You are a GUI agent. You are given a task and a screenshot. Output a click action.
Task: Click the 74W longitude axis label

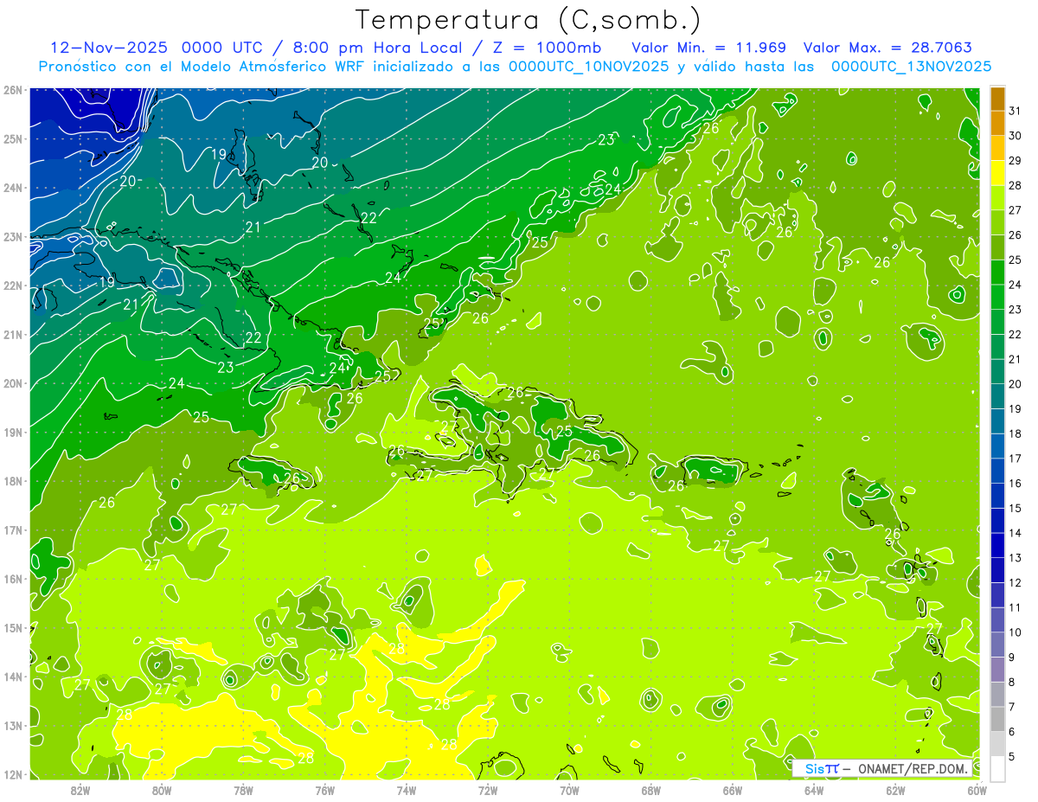407,790
